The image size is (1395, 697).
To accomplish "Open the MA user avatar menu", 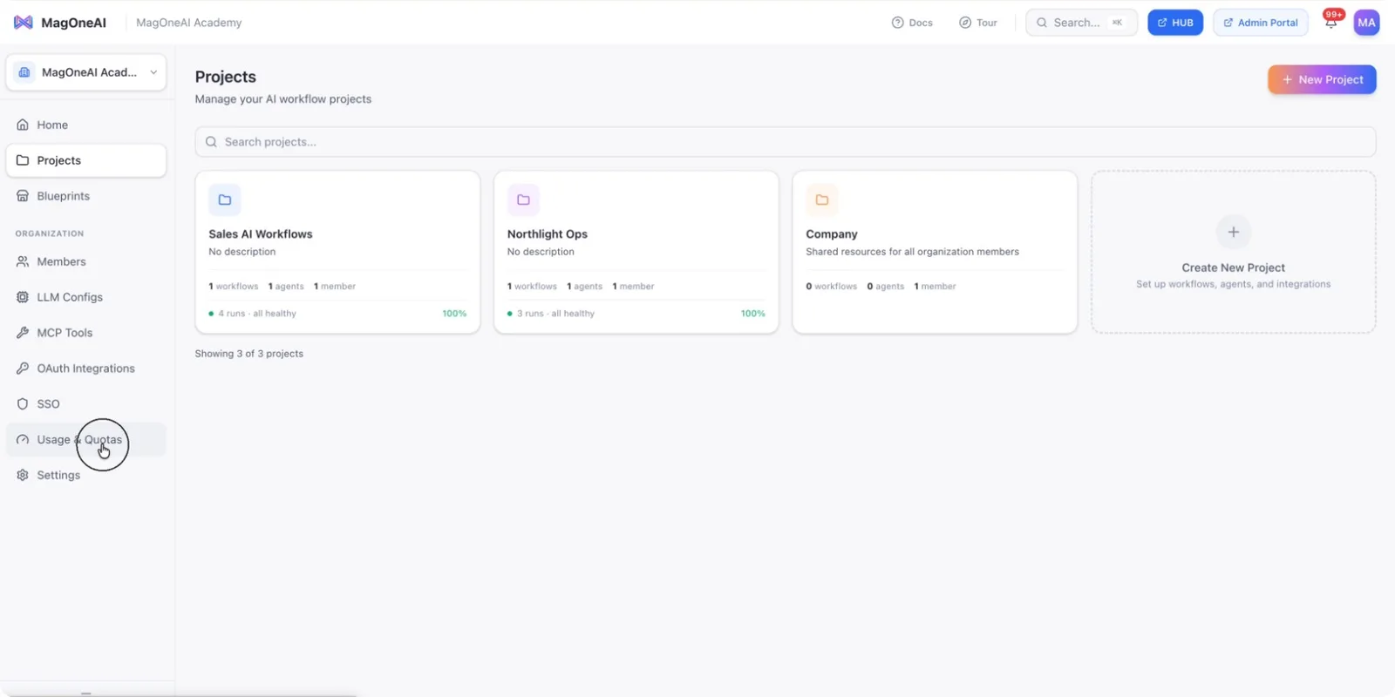I will click(x=1366, y=23).
